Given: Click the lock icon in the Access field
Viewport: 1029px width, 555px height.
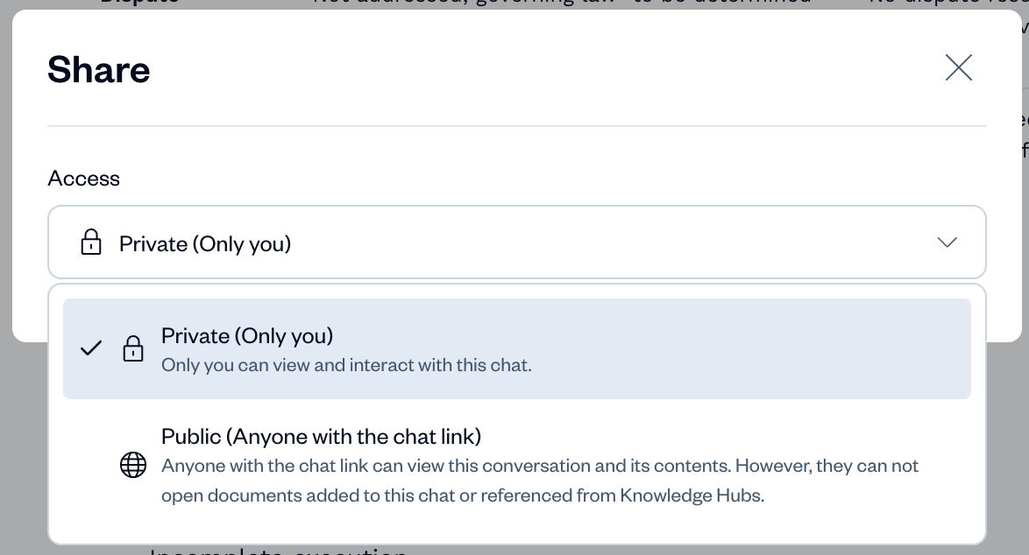Looking at the screenshot, I should [x=90, y=242].
